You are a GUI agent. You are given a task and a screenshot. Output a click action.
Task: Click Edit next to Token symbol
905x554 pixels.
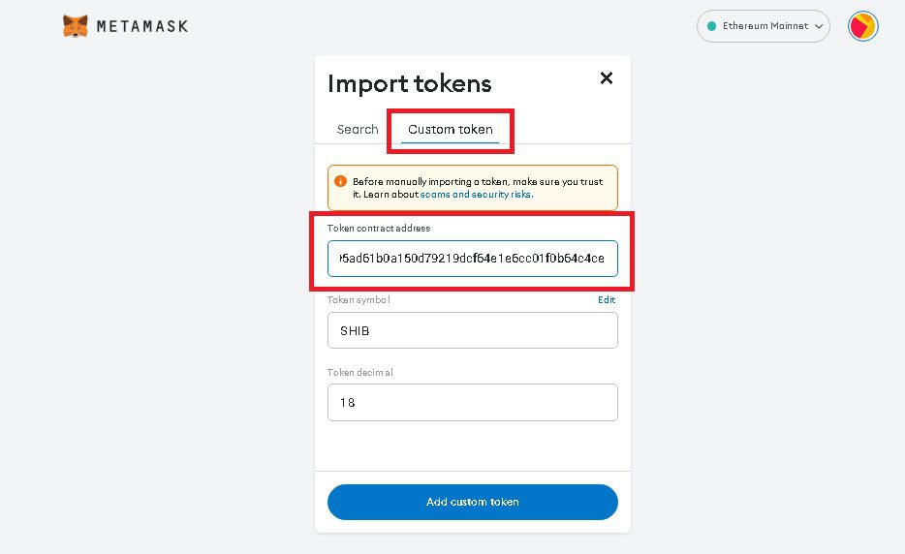pos(607,300)
